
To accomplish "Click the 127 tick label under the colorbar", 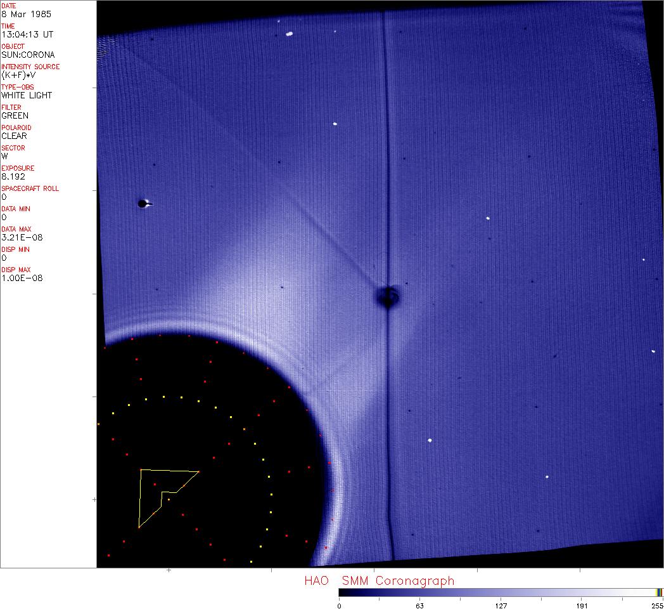I will (501, 605).
